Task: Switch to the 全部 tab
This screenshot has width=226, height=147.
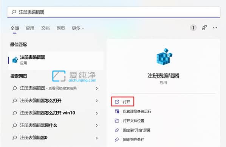Action: (15, 28)
